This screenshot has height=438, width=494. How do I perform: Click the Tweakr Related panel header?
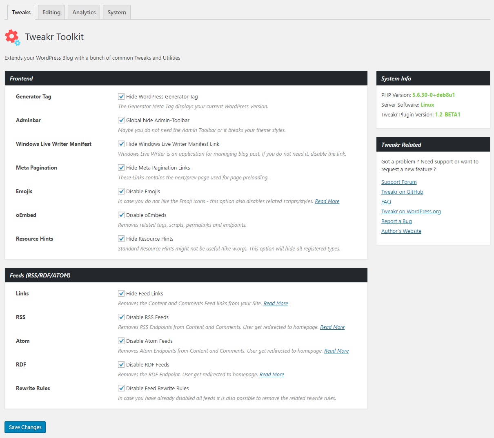pos(433,145)
